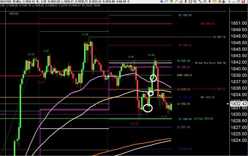Click the LH High 1828.98 label

(204, 118)
